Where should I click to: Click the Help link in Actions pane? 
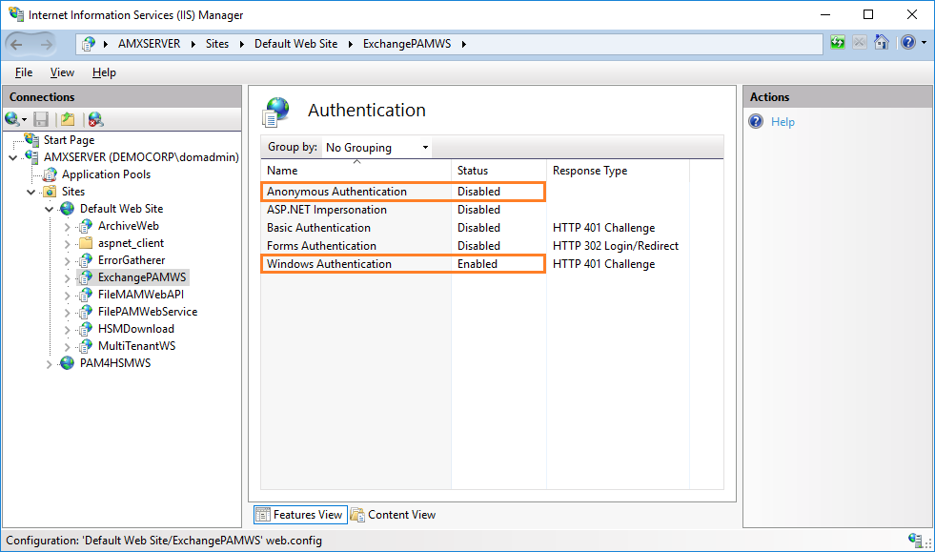pyautogui.click(x=783, y=122)
